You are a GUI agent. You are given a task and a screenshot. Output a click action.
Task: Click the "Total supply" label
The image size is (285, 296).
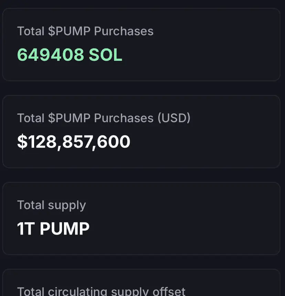[x=51, y=205]
